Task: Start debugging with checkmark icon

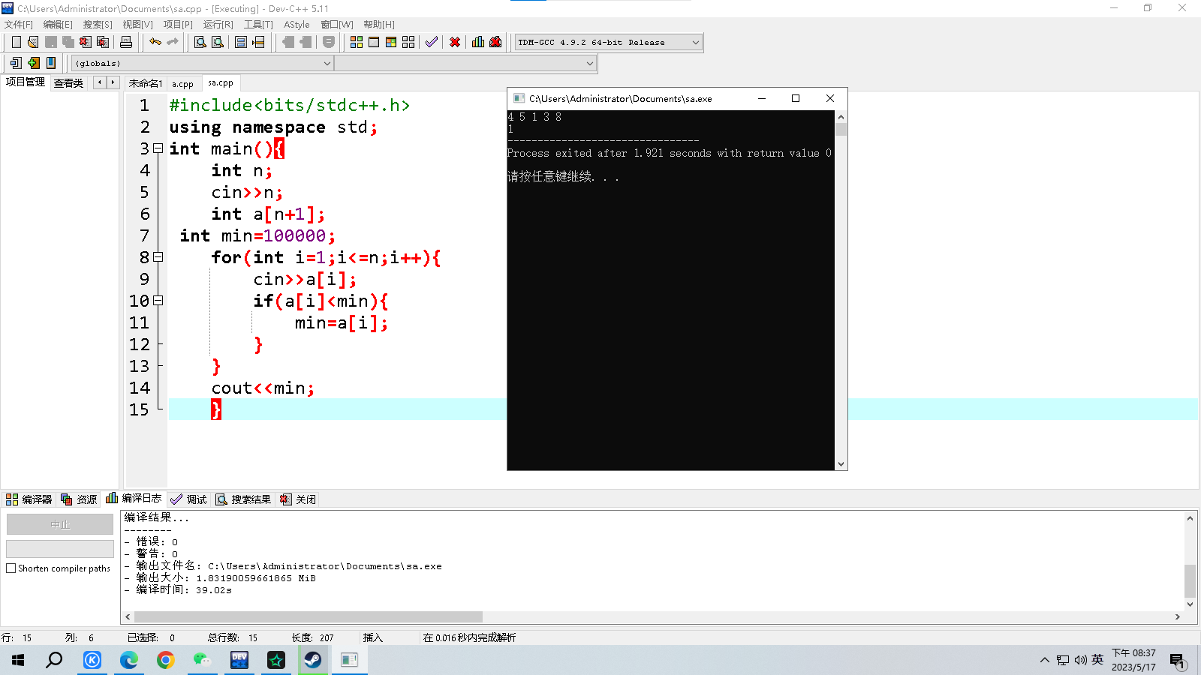Action: (x=432, y=42)
